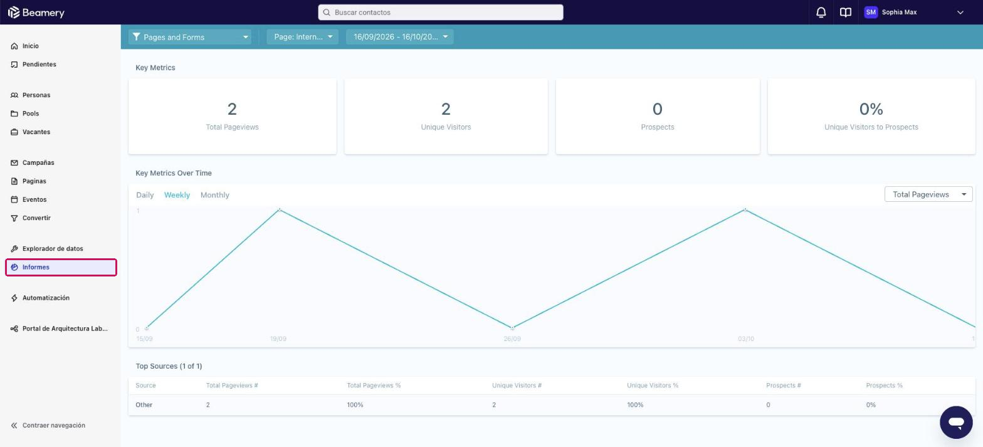
Task: Click the 26/09 chart data point
Action: coord(512,328)
